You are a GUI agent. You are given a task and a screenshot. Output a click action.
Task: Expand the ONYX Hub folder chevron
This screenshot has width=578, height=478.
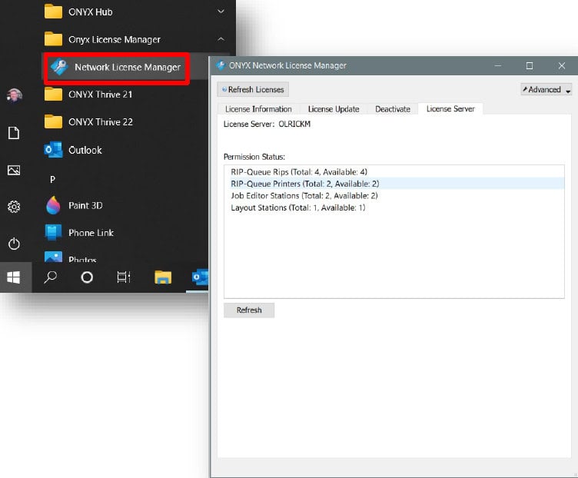pyautogui.click(x=221, y=12)
